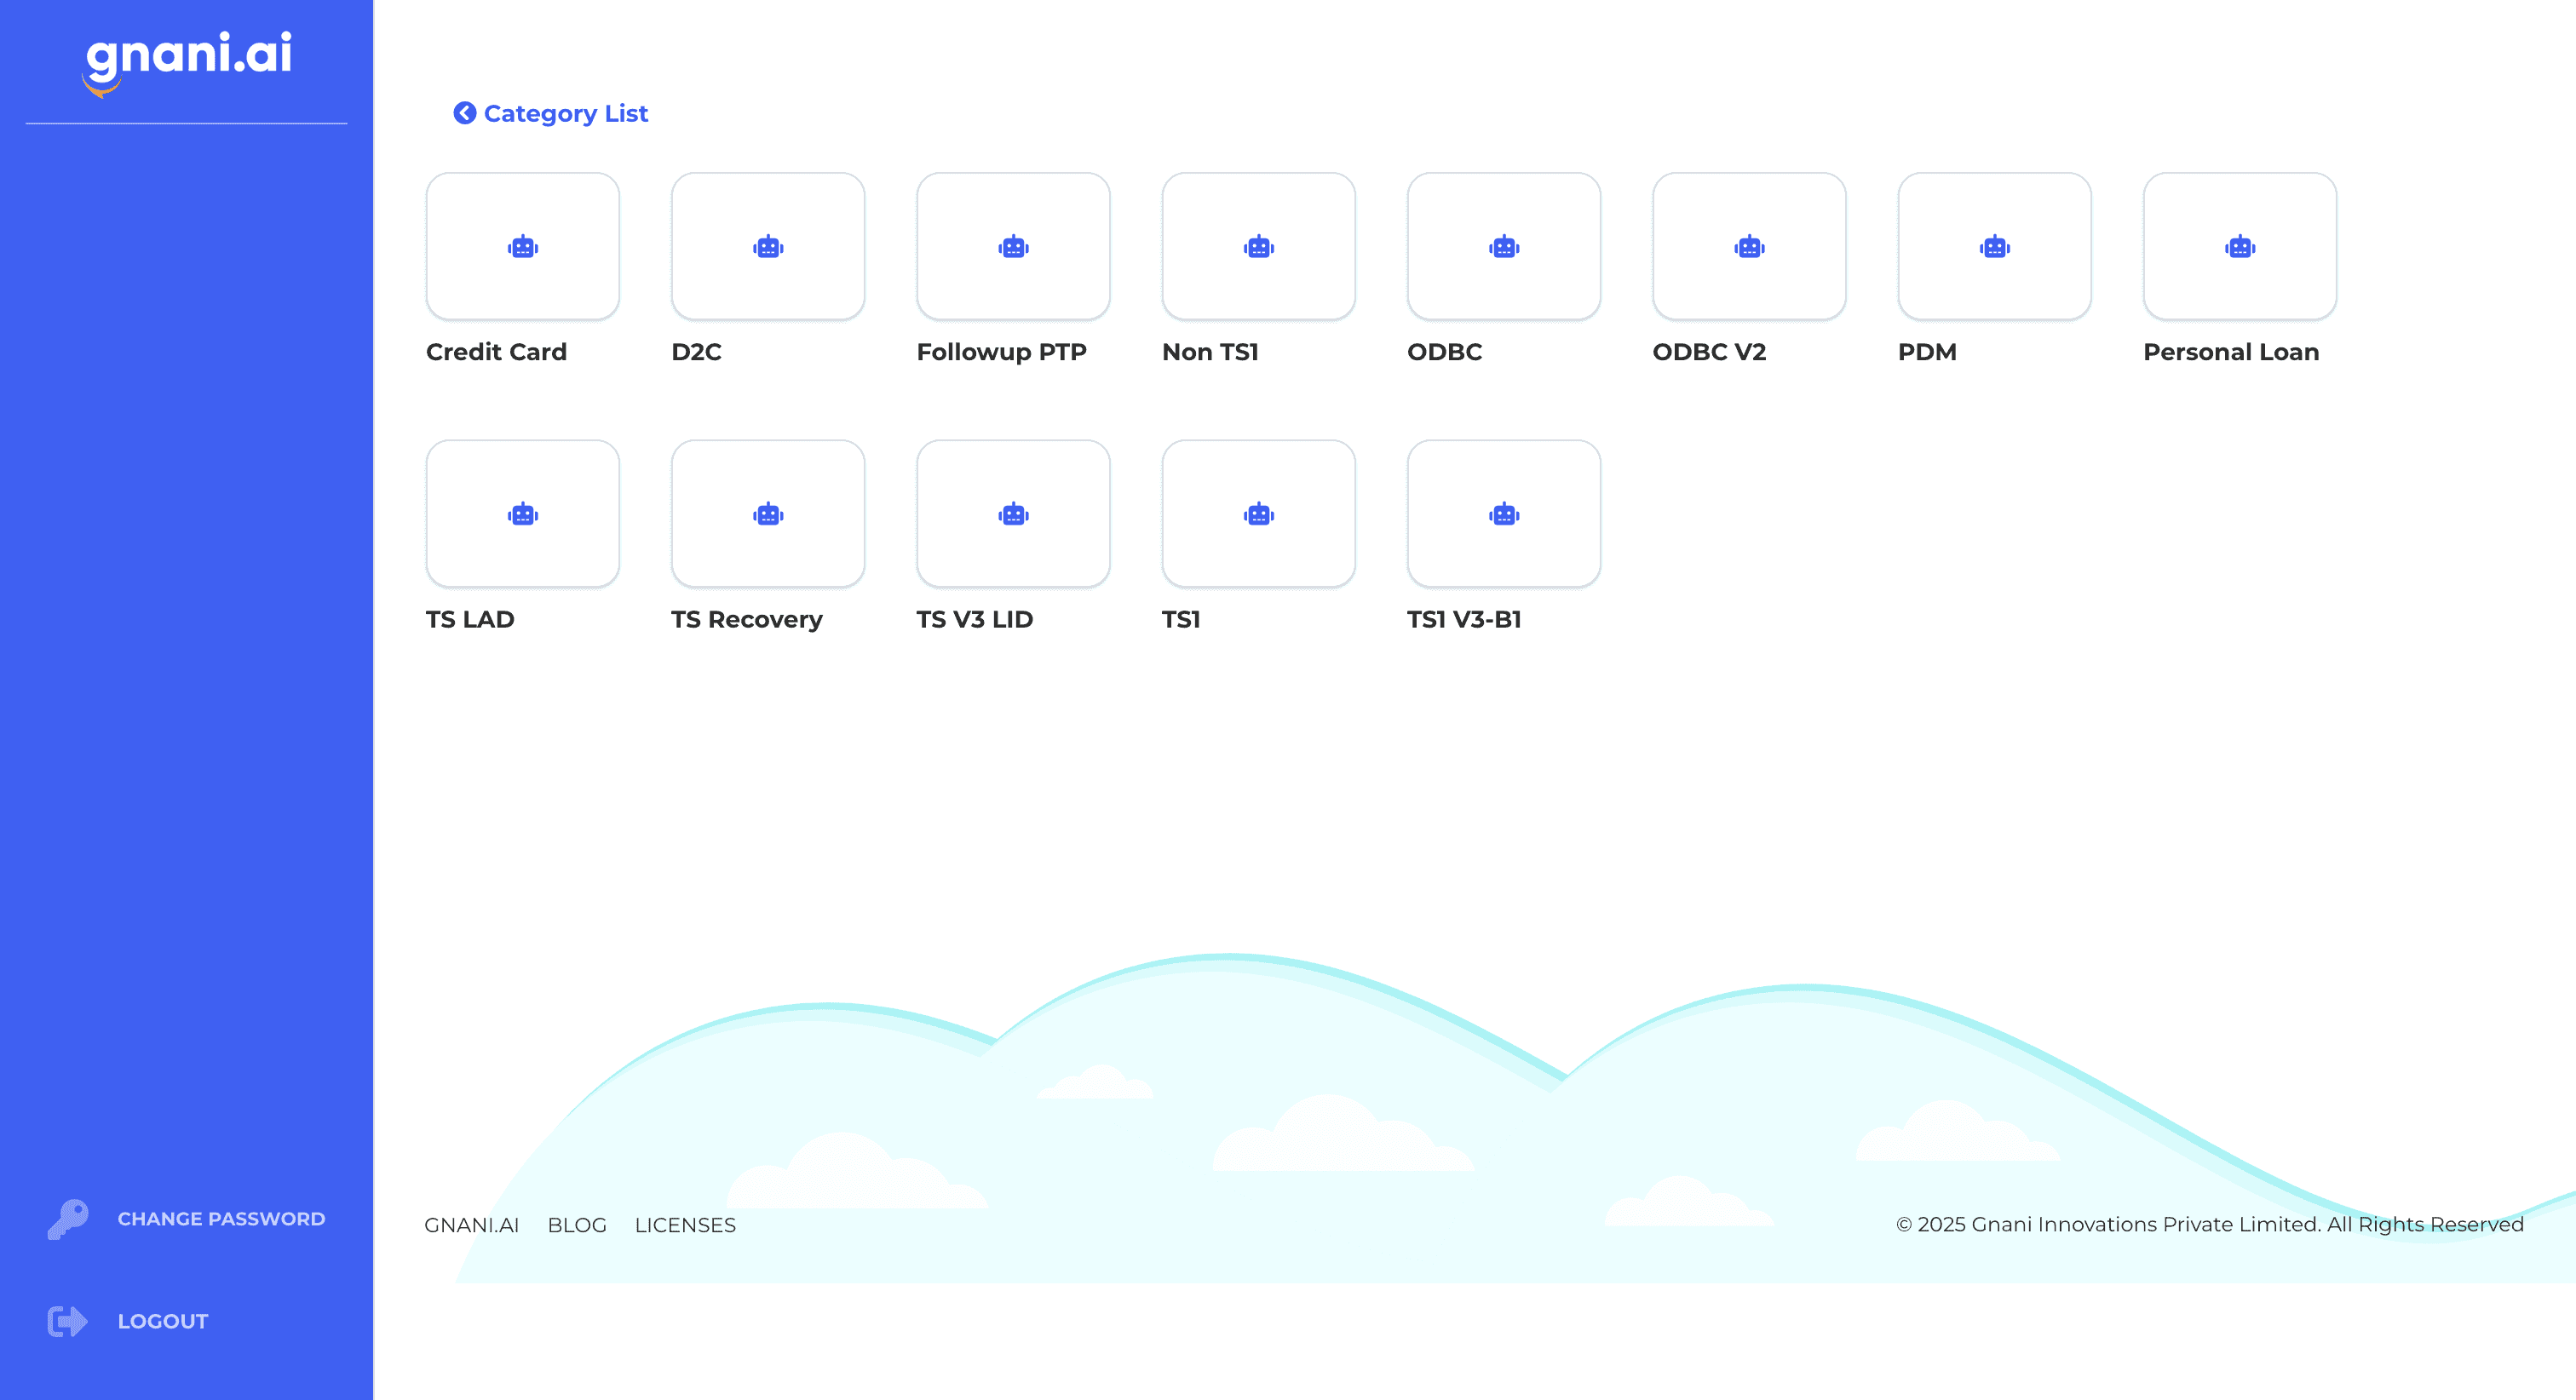Screen dimensions: 2576x1400
Task: Open the Personal Loan bot category
Action: [2239, 246]
